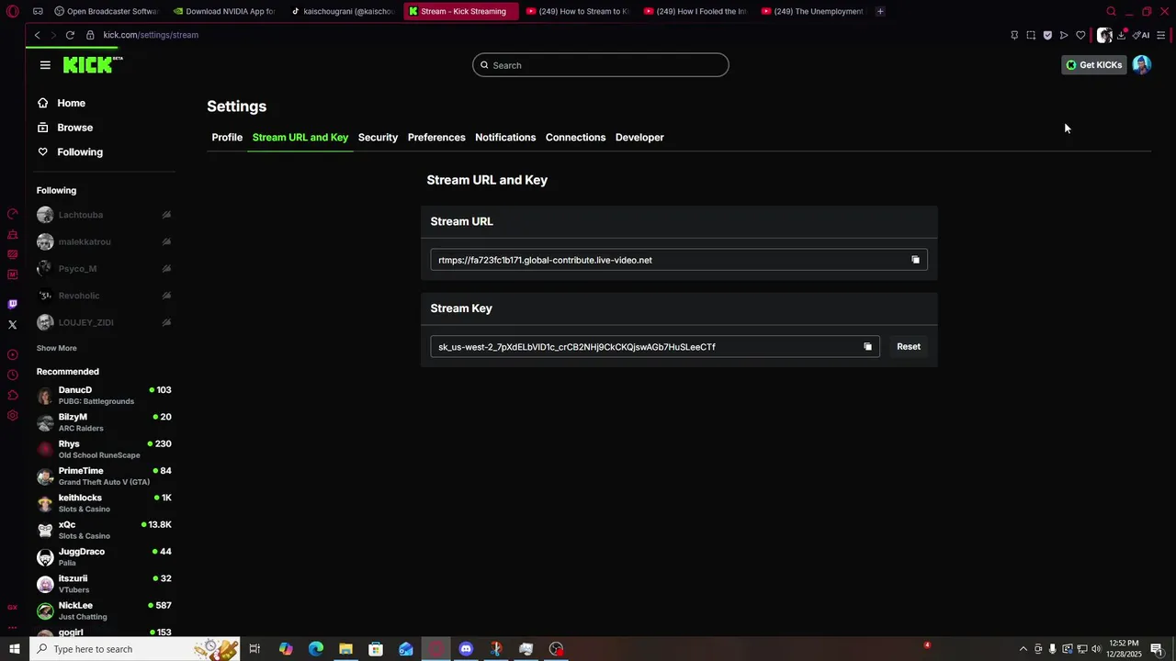Open browser downloads icon
Image resolution: width=1176 pixels, height=661 pixels.
(x=1122, y=35)
